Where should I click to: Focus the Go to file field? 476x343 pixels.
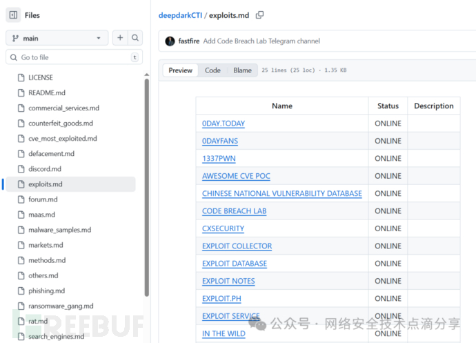coord(74,57)
